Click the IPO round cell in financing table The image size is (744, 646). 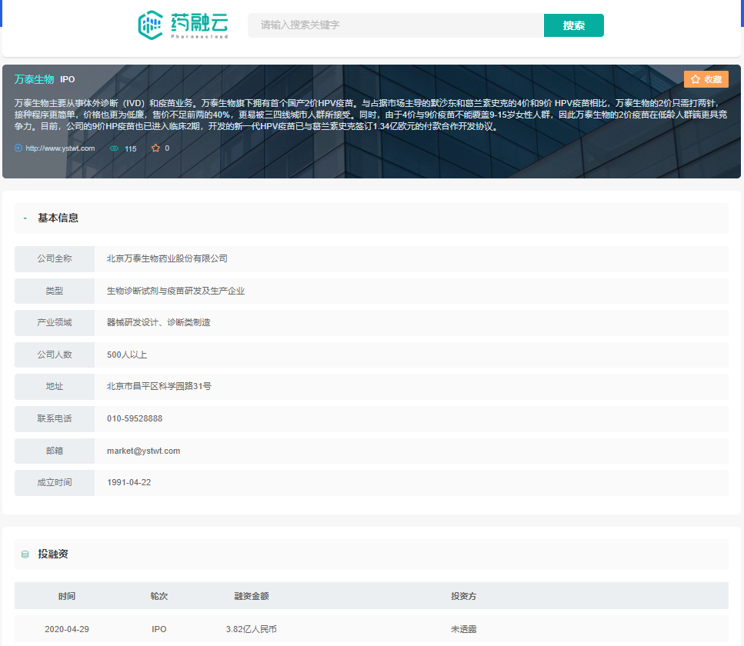tap(159, 629)
